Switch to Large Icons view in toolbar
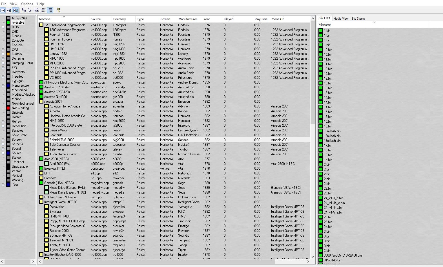 pos(24,10)
